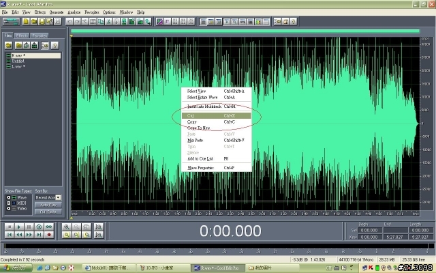This screenshot has height=273, width=436.
Task: Switch to the Favorites tab in the side panel
Action: tap(40, 35)
